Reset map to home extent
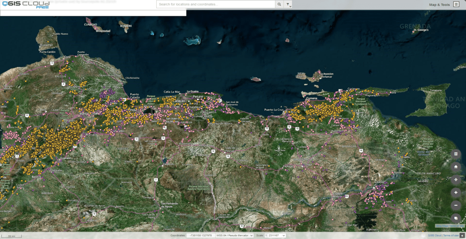The width and height of the screenshot is (466, 239). tap(456, 167)
